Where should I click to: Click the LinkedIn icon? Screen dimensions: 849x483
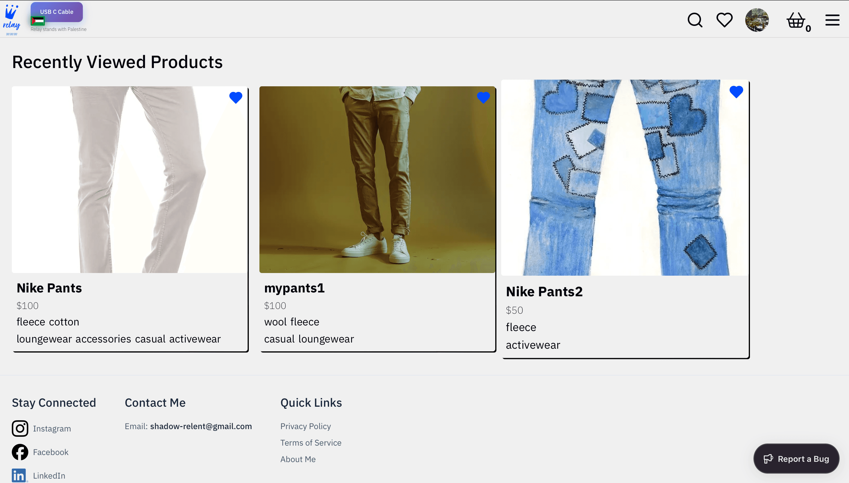(19, 475)
